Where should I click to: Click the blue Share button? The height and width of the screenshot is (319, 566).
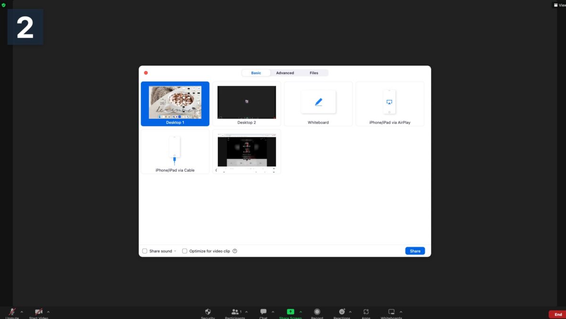click(x=415, y=251)
